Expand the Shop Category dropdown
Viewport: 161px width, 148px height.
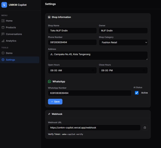(x=123, y=42)
